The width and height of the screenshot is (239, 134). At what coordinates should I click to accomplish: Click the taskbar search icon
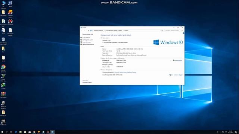[x=7, y=132]
